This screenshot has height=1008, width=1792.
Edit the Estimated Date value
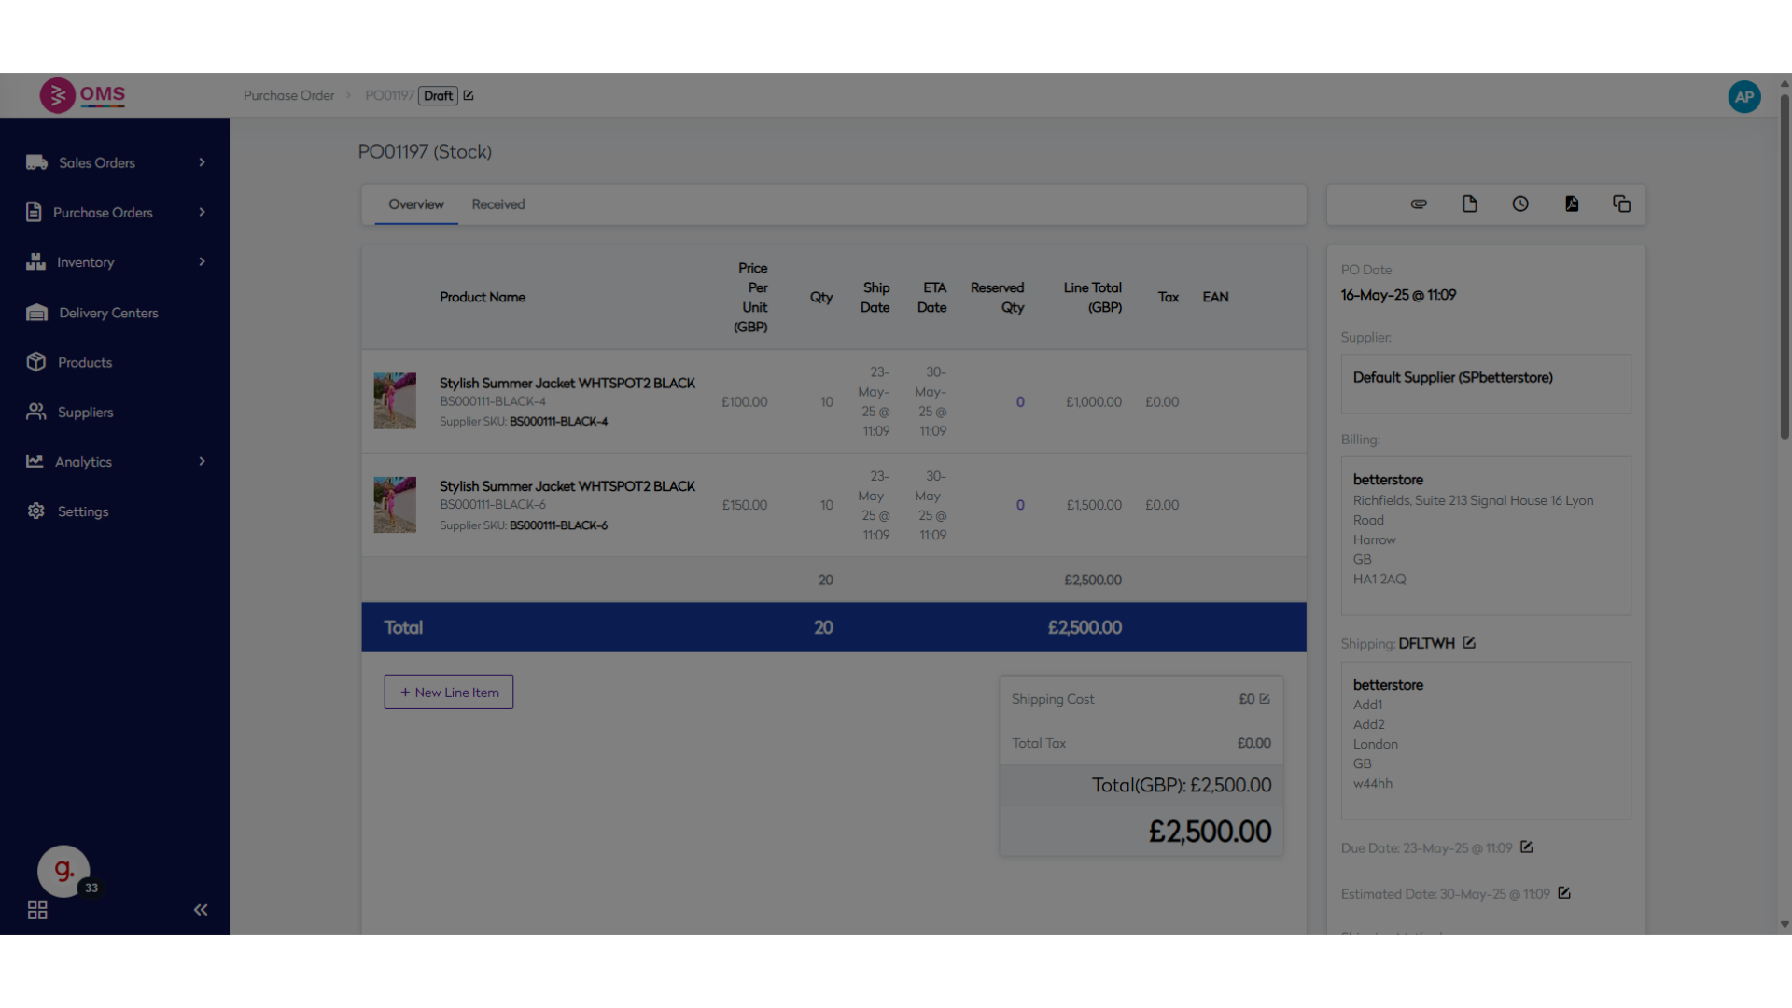click(x=1564, y=893)
